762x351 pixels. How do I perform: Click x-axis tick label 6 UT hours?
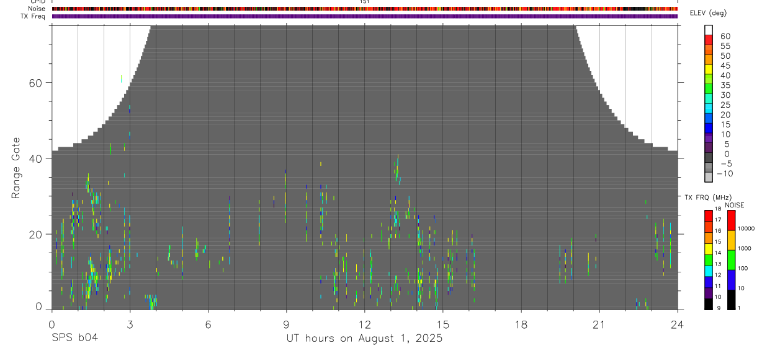pyautogui.click(x=208, y=324)
